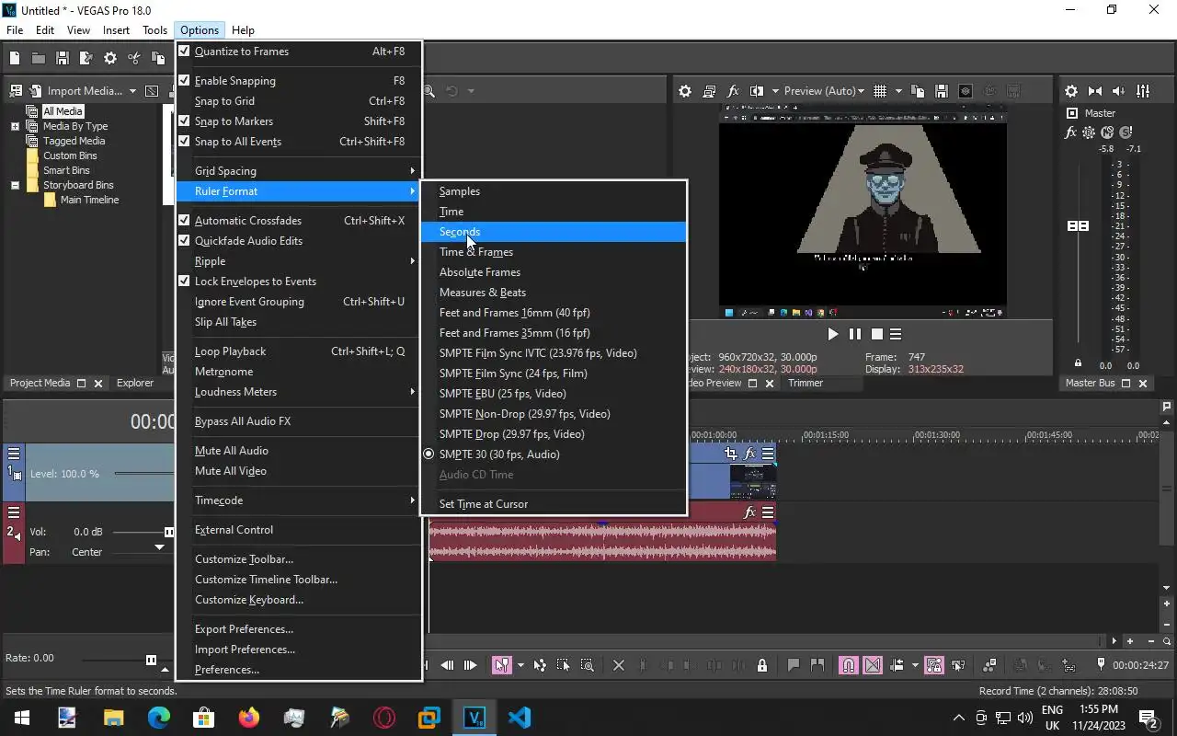Toggle Split Screen View icon in preview
This screenshot has height=736, width=1177.
[x=757, y=91]
